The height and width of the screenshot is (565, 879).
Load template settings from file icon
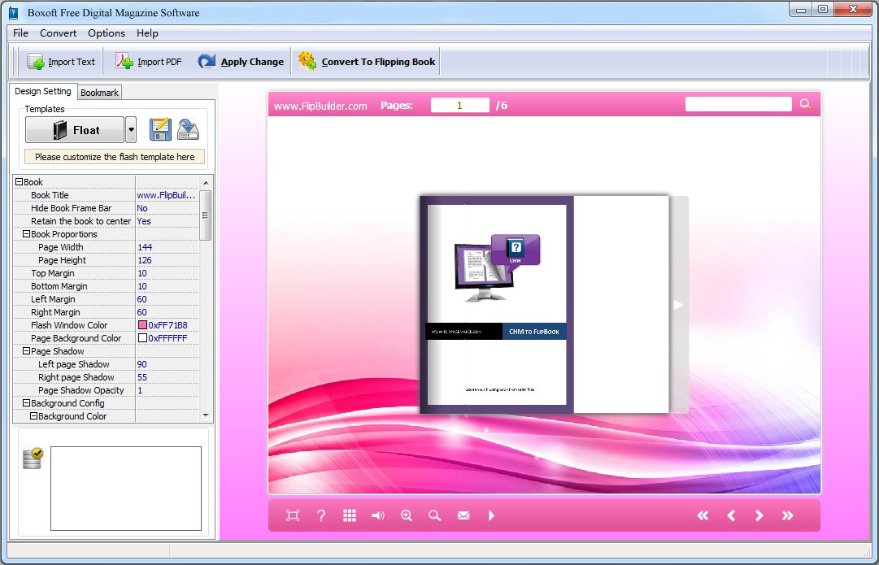pyautogui.click(x=189, y=129)
